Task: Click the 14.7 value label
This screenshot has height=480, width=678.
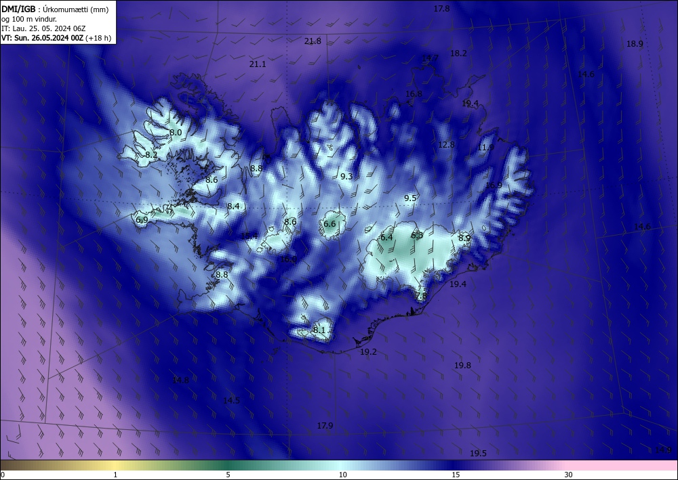Action: 431,58
